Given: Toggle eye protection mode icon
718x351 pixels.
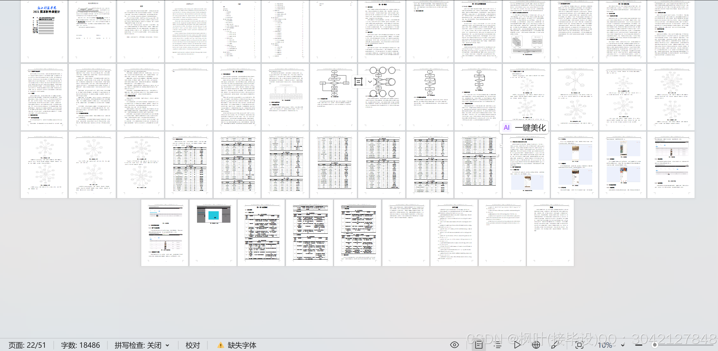Looking at the screenshot, I should tap(454, 345).
